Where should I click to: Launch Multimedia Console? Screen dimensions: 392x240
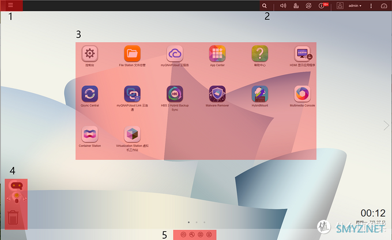tap(302, 94)
